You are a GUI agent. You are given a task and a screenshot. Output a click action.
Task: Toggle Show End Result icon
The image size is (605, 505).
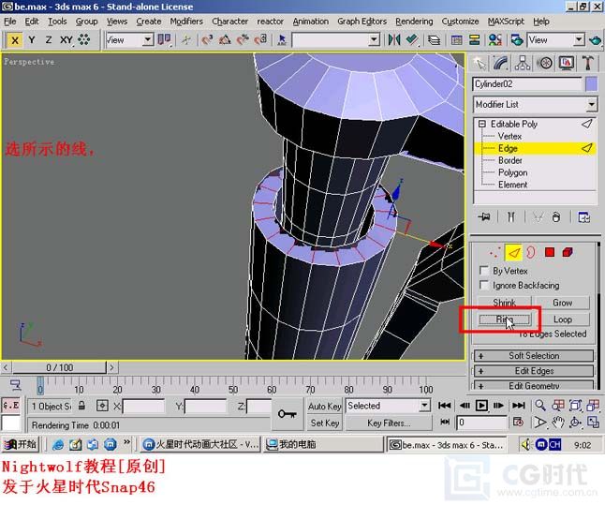point(510,217)
